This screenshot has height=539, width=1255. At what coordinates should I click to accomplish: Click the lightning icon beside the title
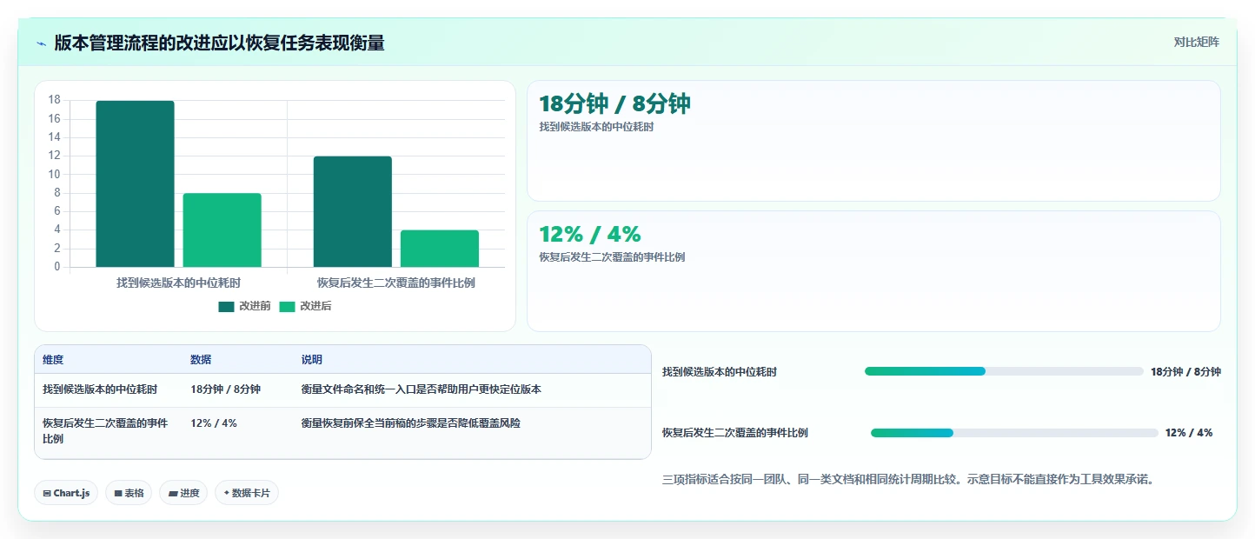pyautogui.click(x=42, y=43)
